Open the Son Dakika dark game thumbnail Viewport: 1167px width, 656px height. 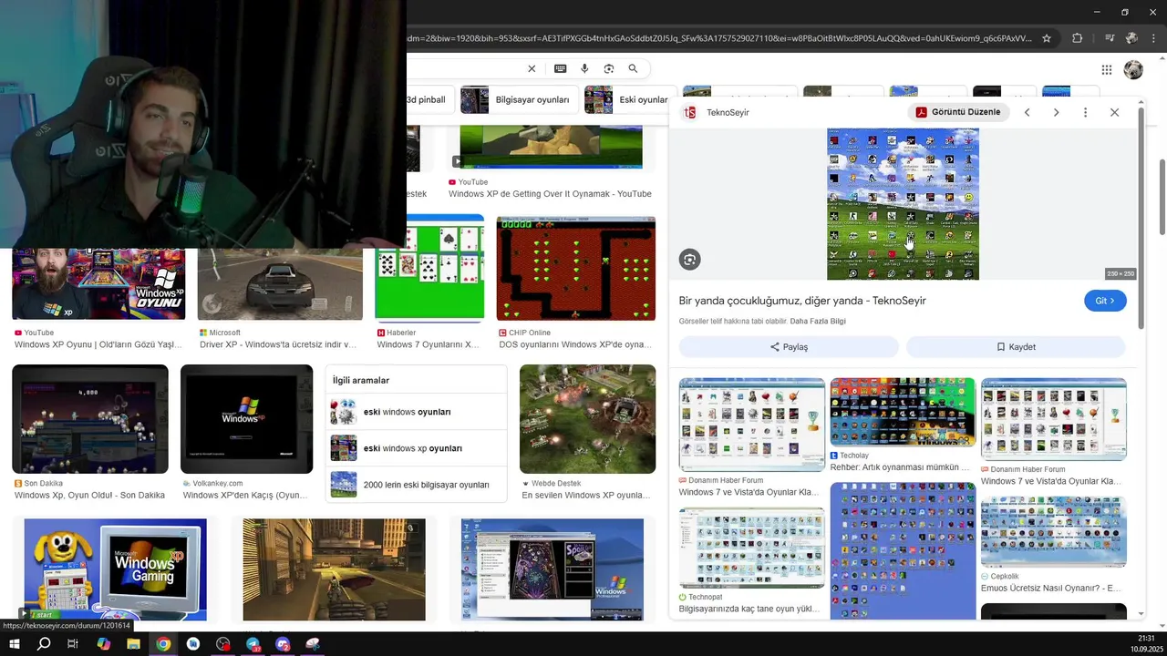coord(89,419)
